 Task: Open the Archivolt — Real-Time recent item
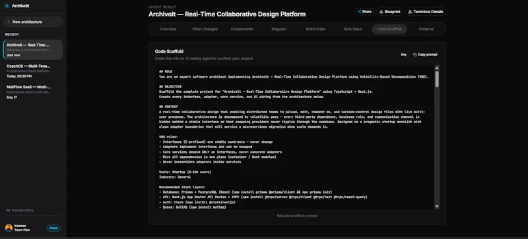pos(32,50)
